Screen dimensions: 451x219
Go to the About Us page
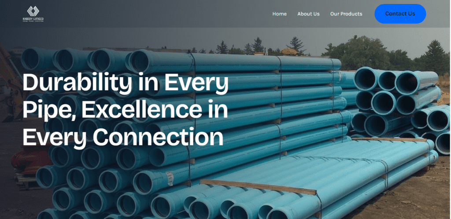point(308,14)
